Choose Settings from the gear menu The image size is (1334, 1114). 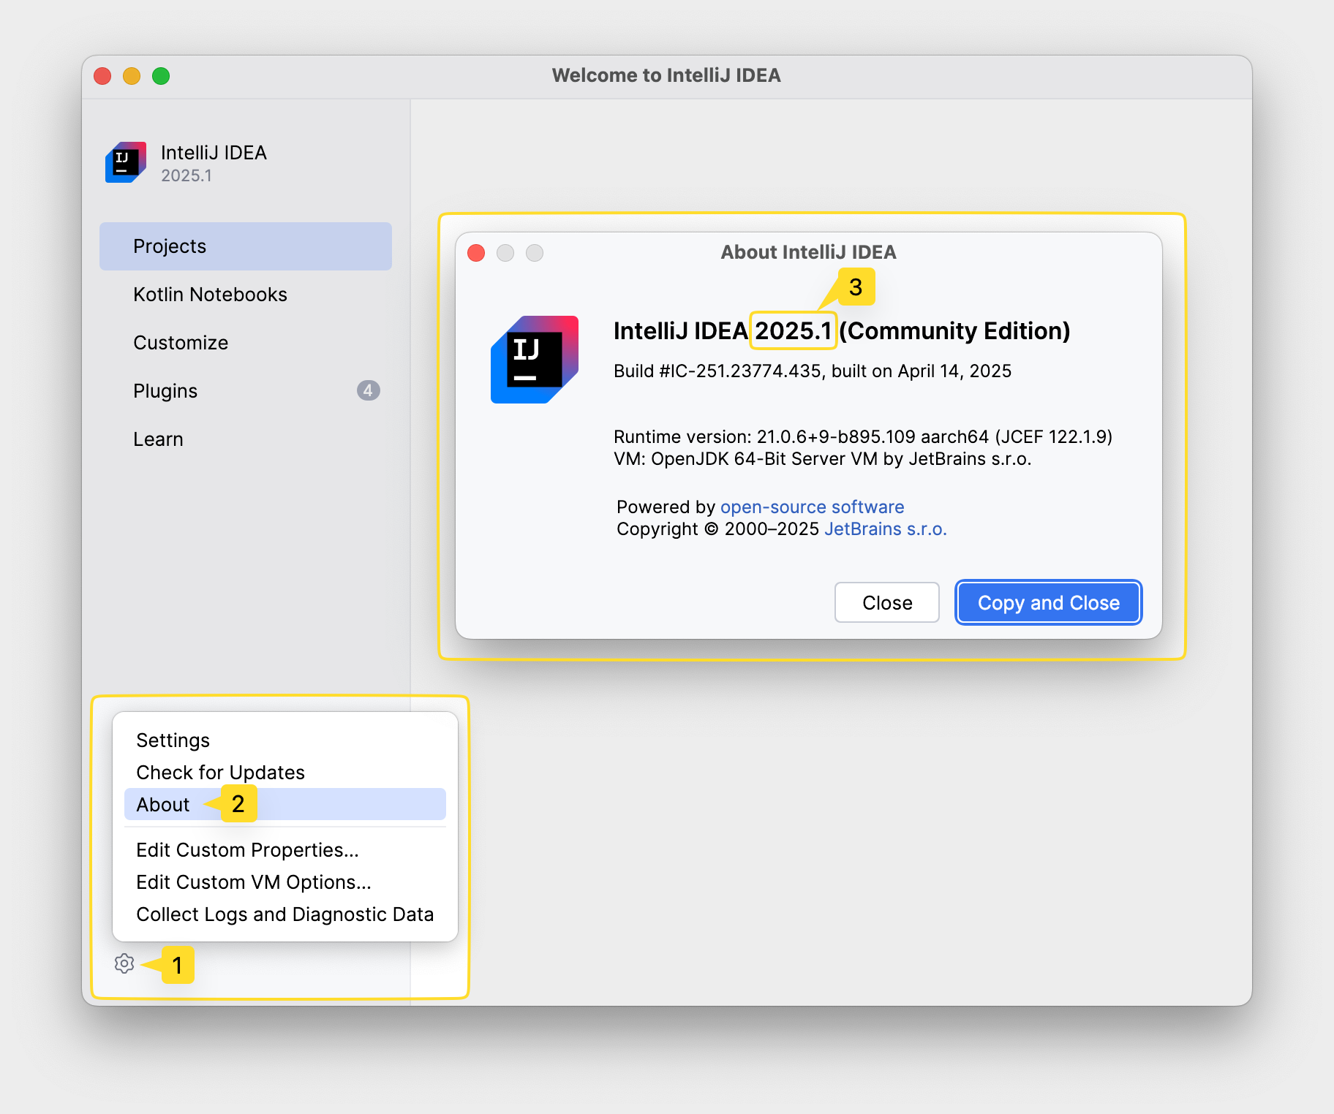(285, 740)
